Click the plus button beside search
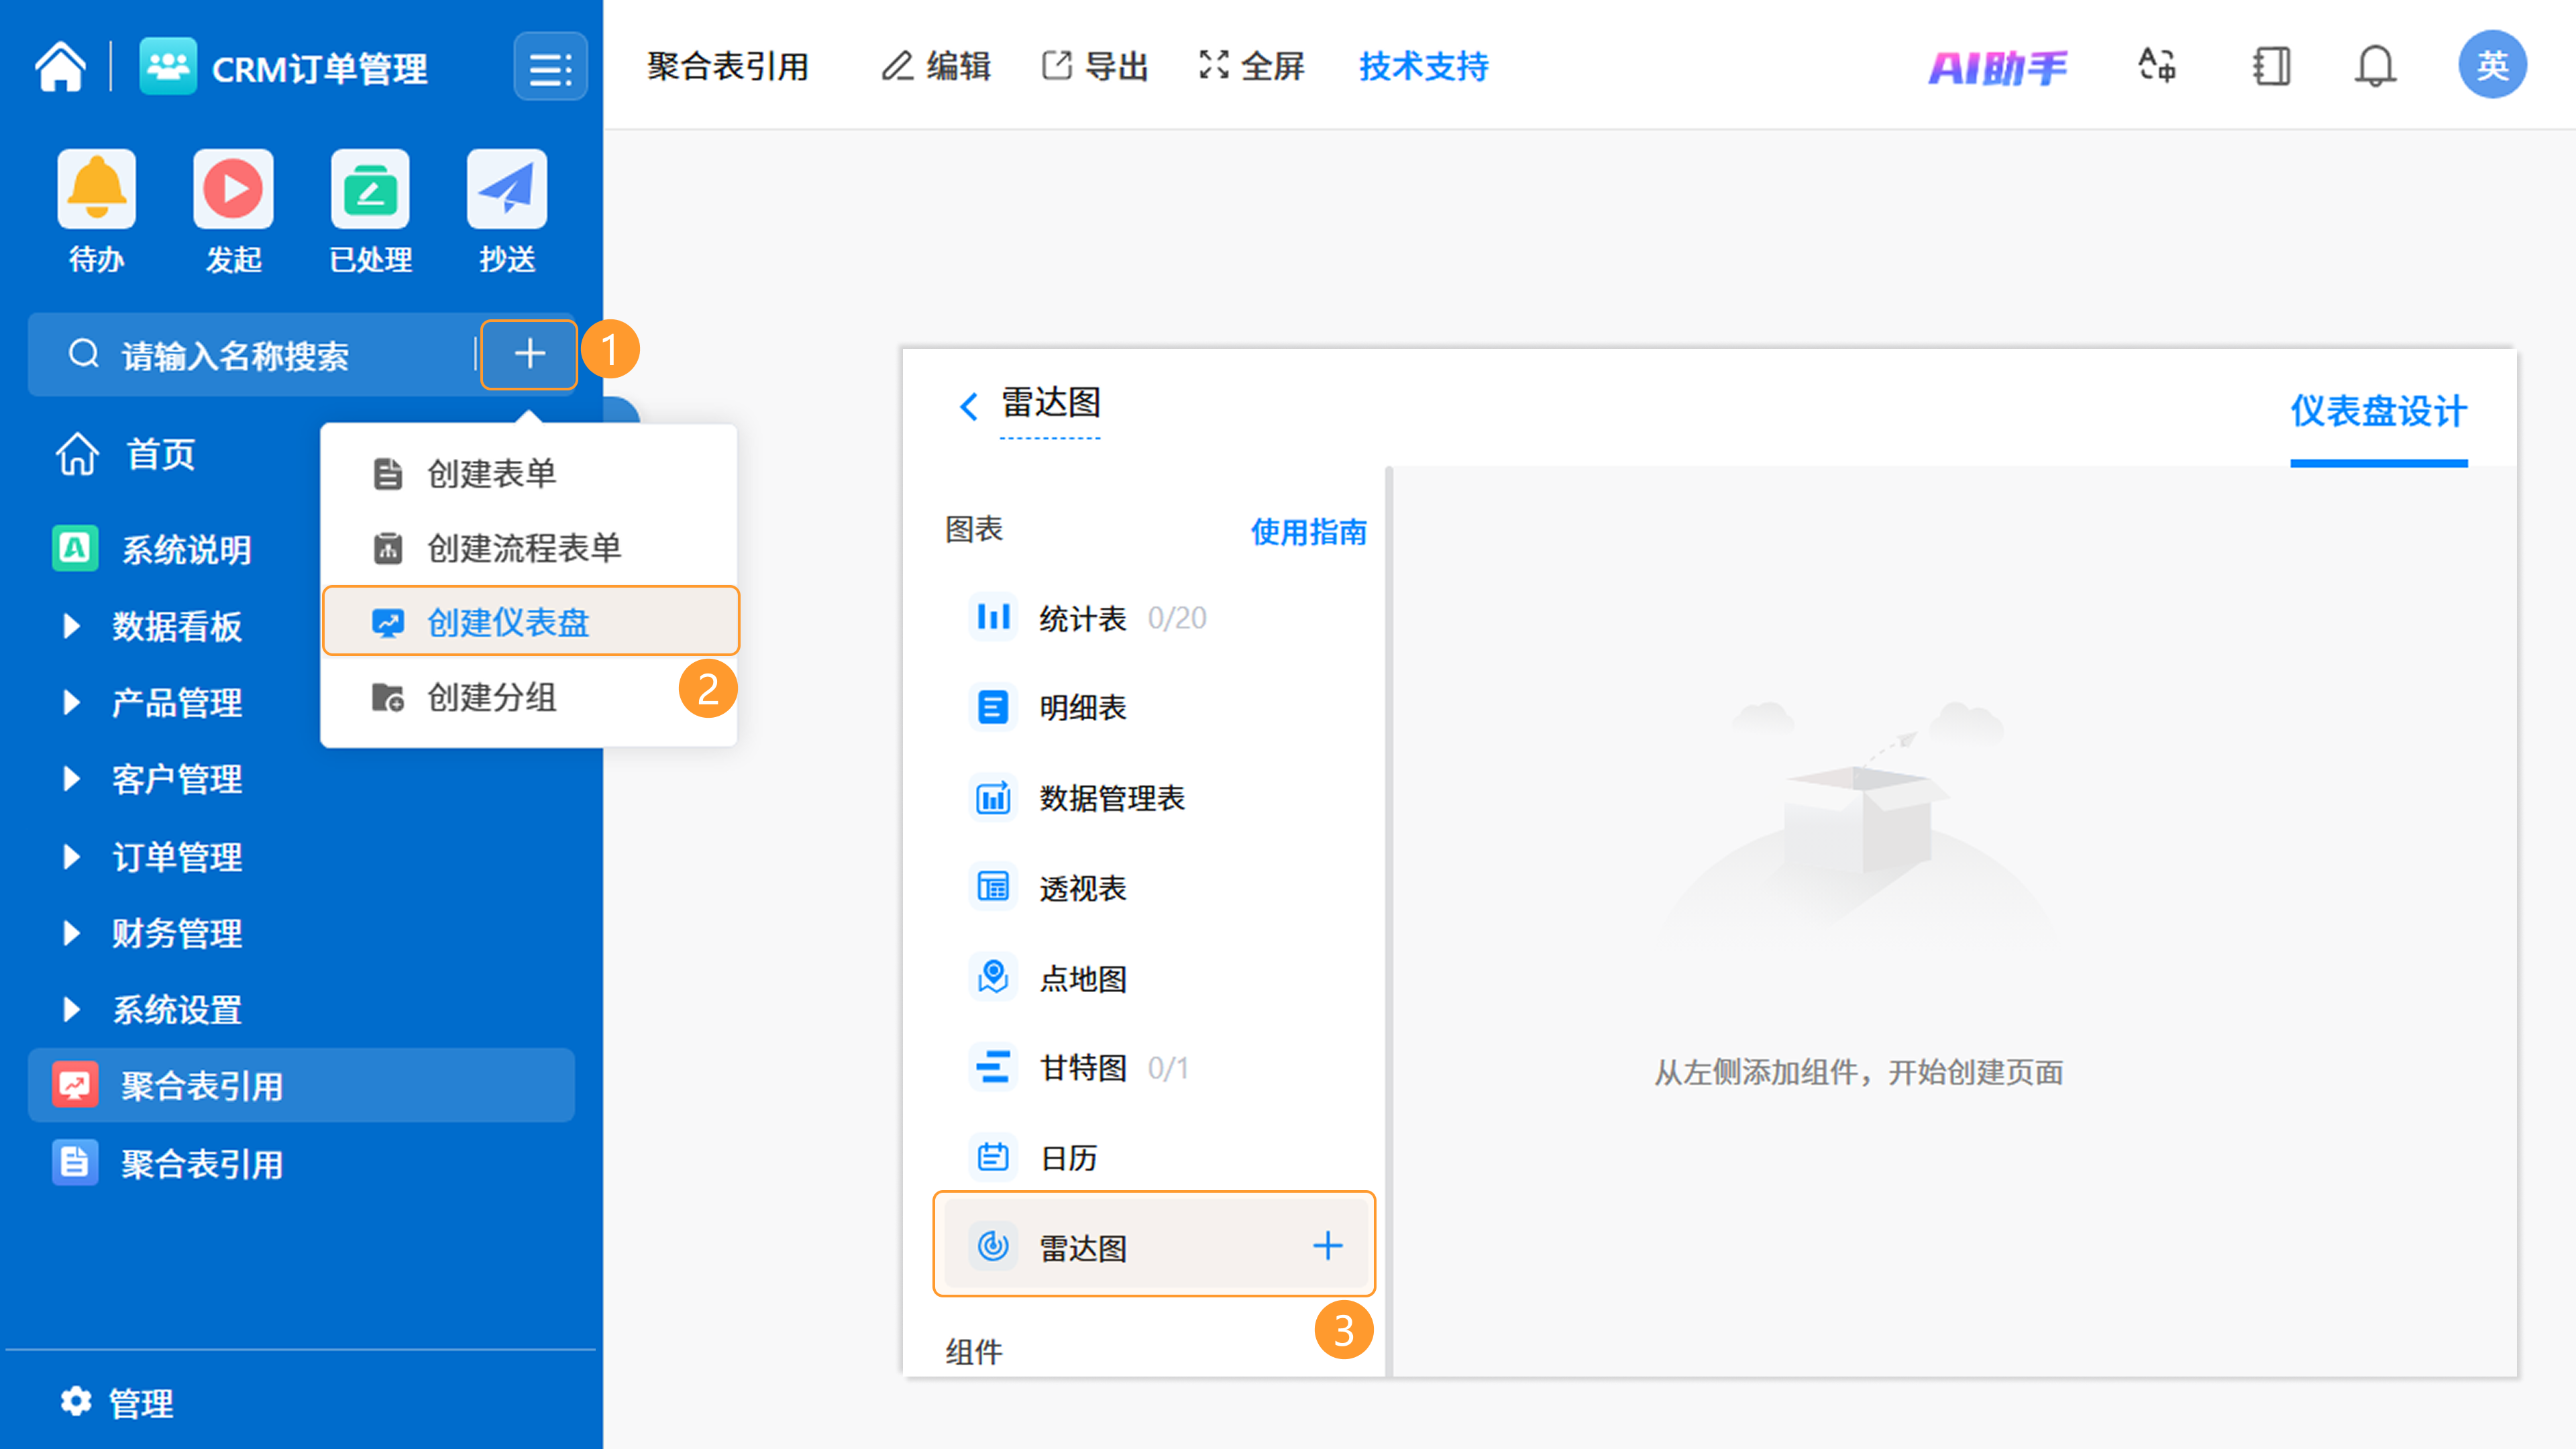The height and width of the screenshot is (1449, 2576). click(529, 354)
